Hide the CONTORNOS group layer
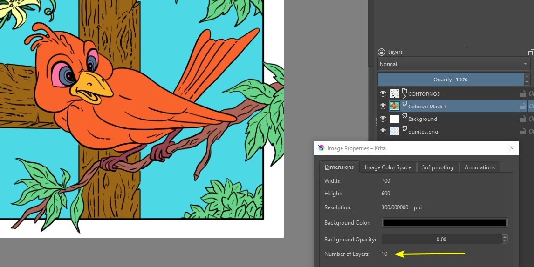The height and width of the screenshot is (267, 534). click(383, 94)
